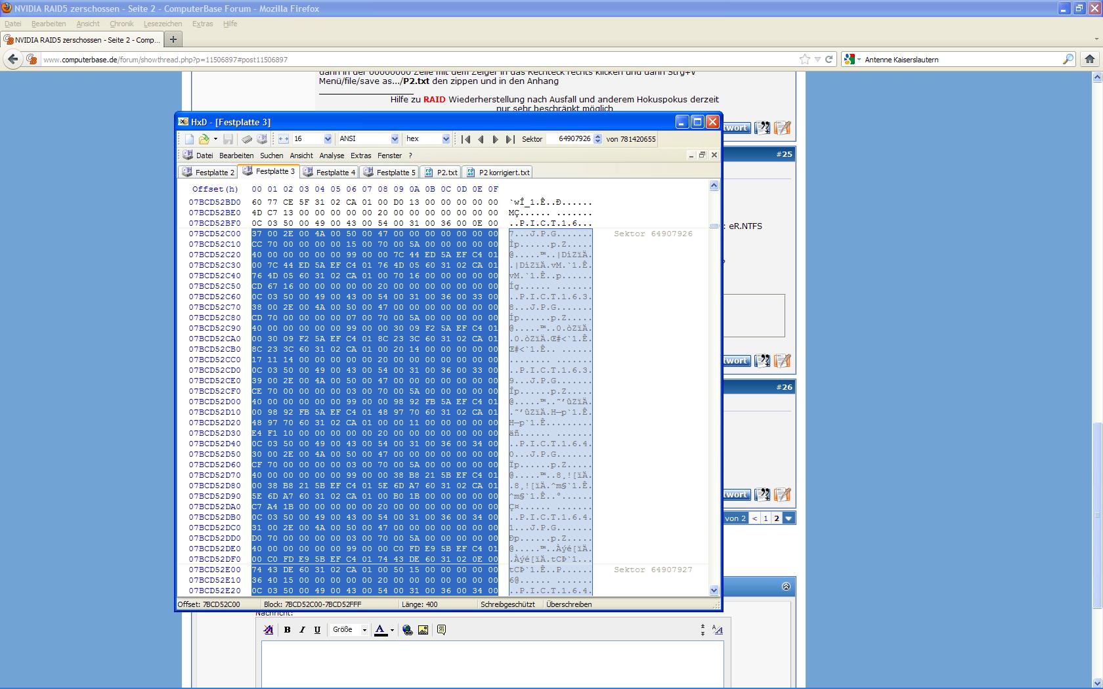Close the inner HxD document with the small X
Screen dimensions: 1103x689
click(x=714, y=155)
